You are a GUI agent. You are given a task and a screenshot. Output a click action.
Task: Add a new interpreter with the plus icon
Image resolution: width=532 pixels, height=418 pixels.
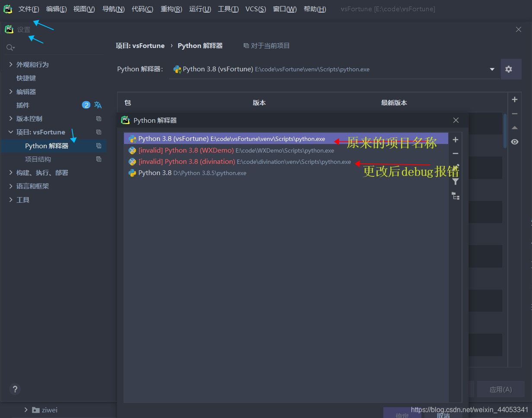pos(455,140)
